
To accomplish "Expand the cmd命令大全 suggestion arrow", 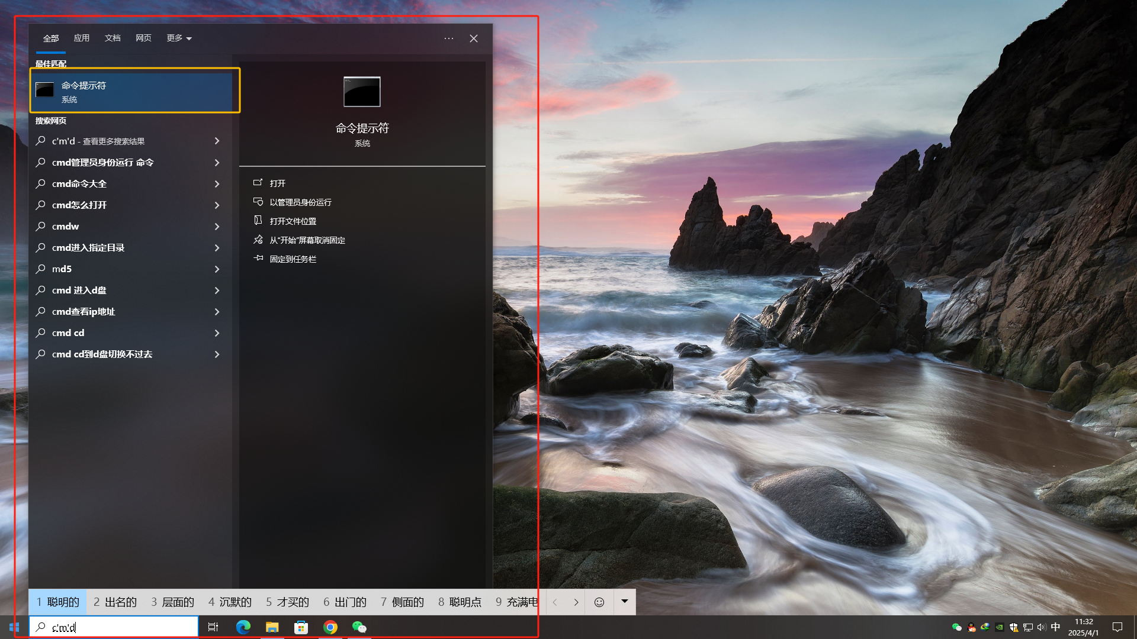I will [x=217, y=184].
